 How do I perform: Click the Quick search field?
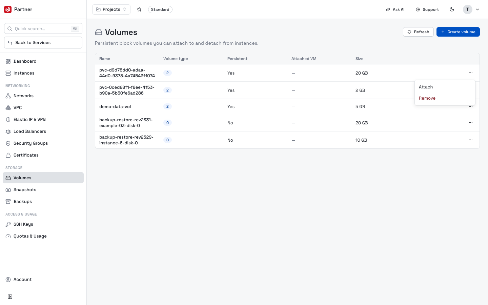(43, 28)
